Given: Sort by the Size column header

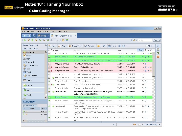Looking at the screenshot, I should click(x=141, y=50).
